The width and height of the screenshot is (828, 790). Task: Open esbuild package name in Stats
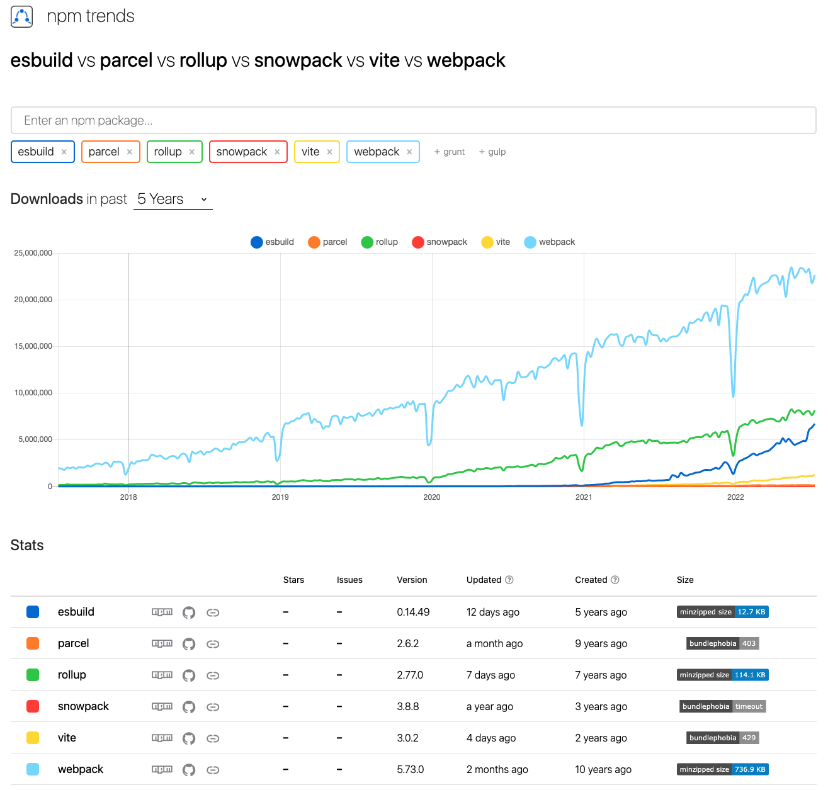(76, 612)
